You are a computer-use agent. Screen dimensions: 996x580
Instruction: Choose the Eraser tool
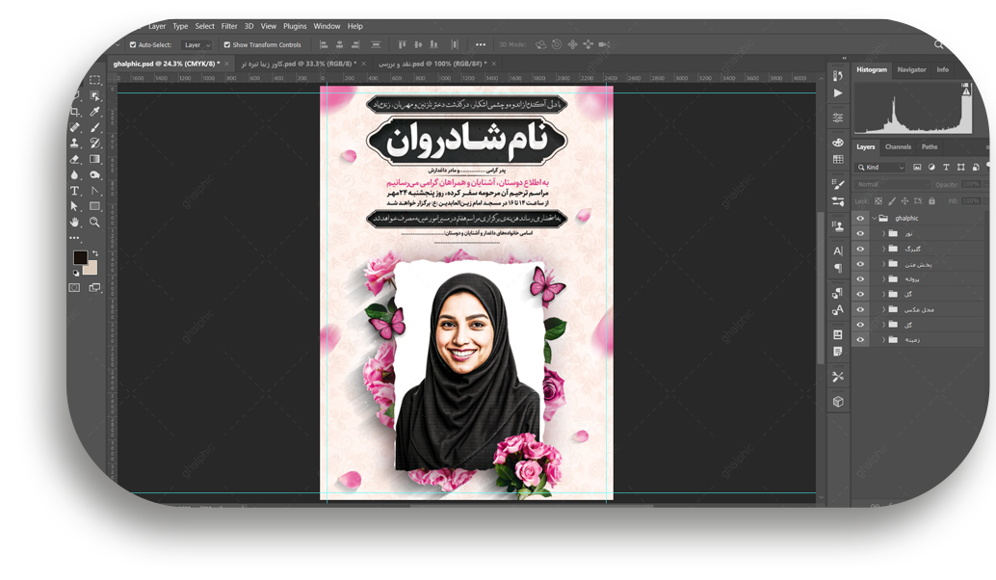pyautogui.click(x=75, y=159)
